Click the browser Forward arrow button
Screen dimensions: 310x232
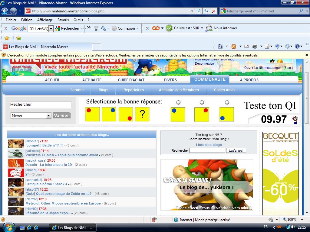[x=13, y=11]
